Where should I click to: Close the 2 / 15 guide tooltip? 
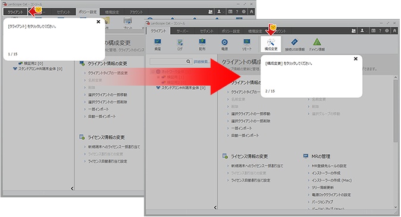(355, 59)
